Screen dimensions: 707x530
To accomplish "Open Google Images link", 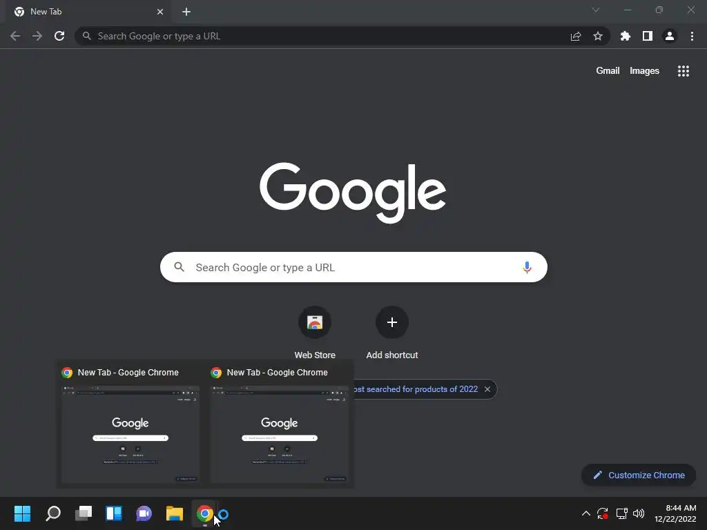I will pos(644,71).
